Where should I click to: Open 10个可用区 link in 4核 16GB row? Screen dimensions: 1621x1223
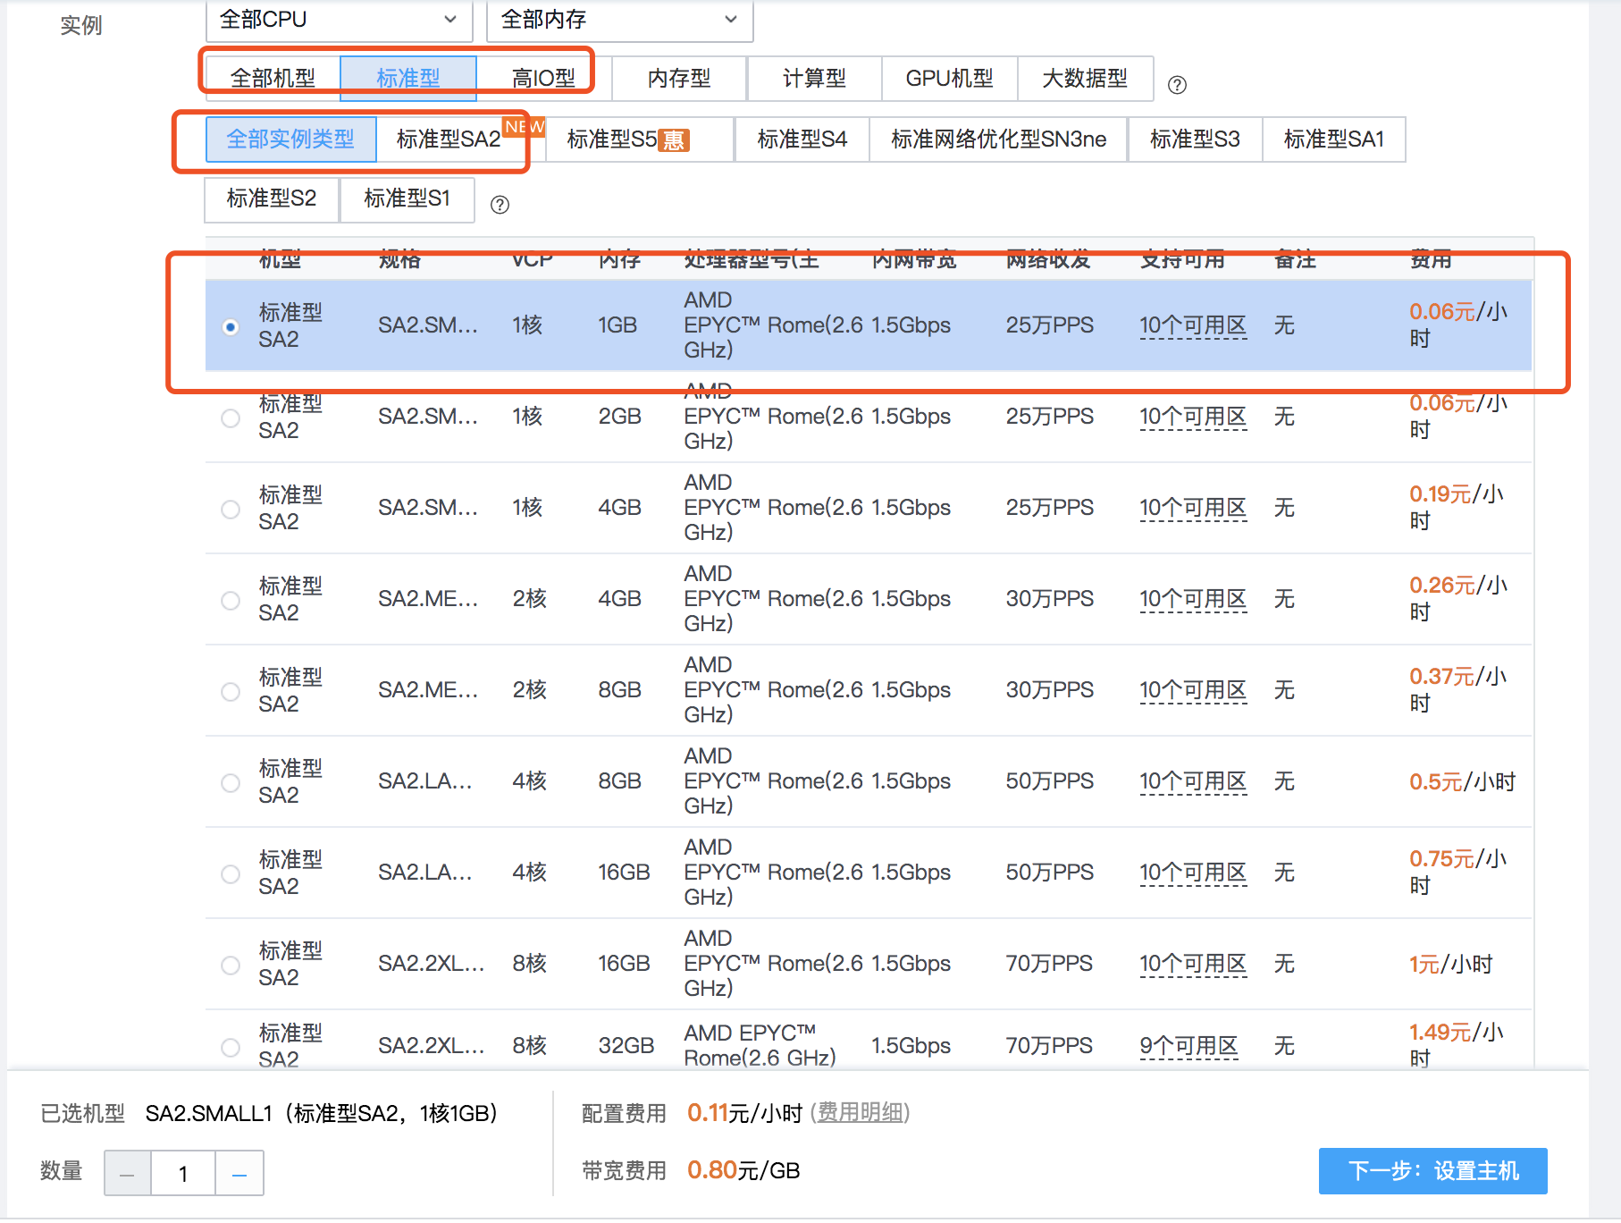(1193, 873)
